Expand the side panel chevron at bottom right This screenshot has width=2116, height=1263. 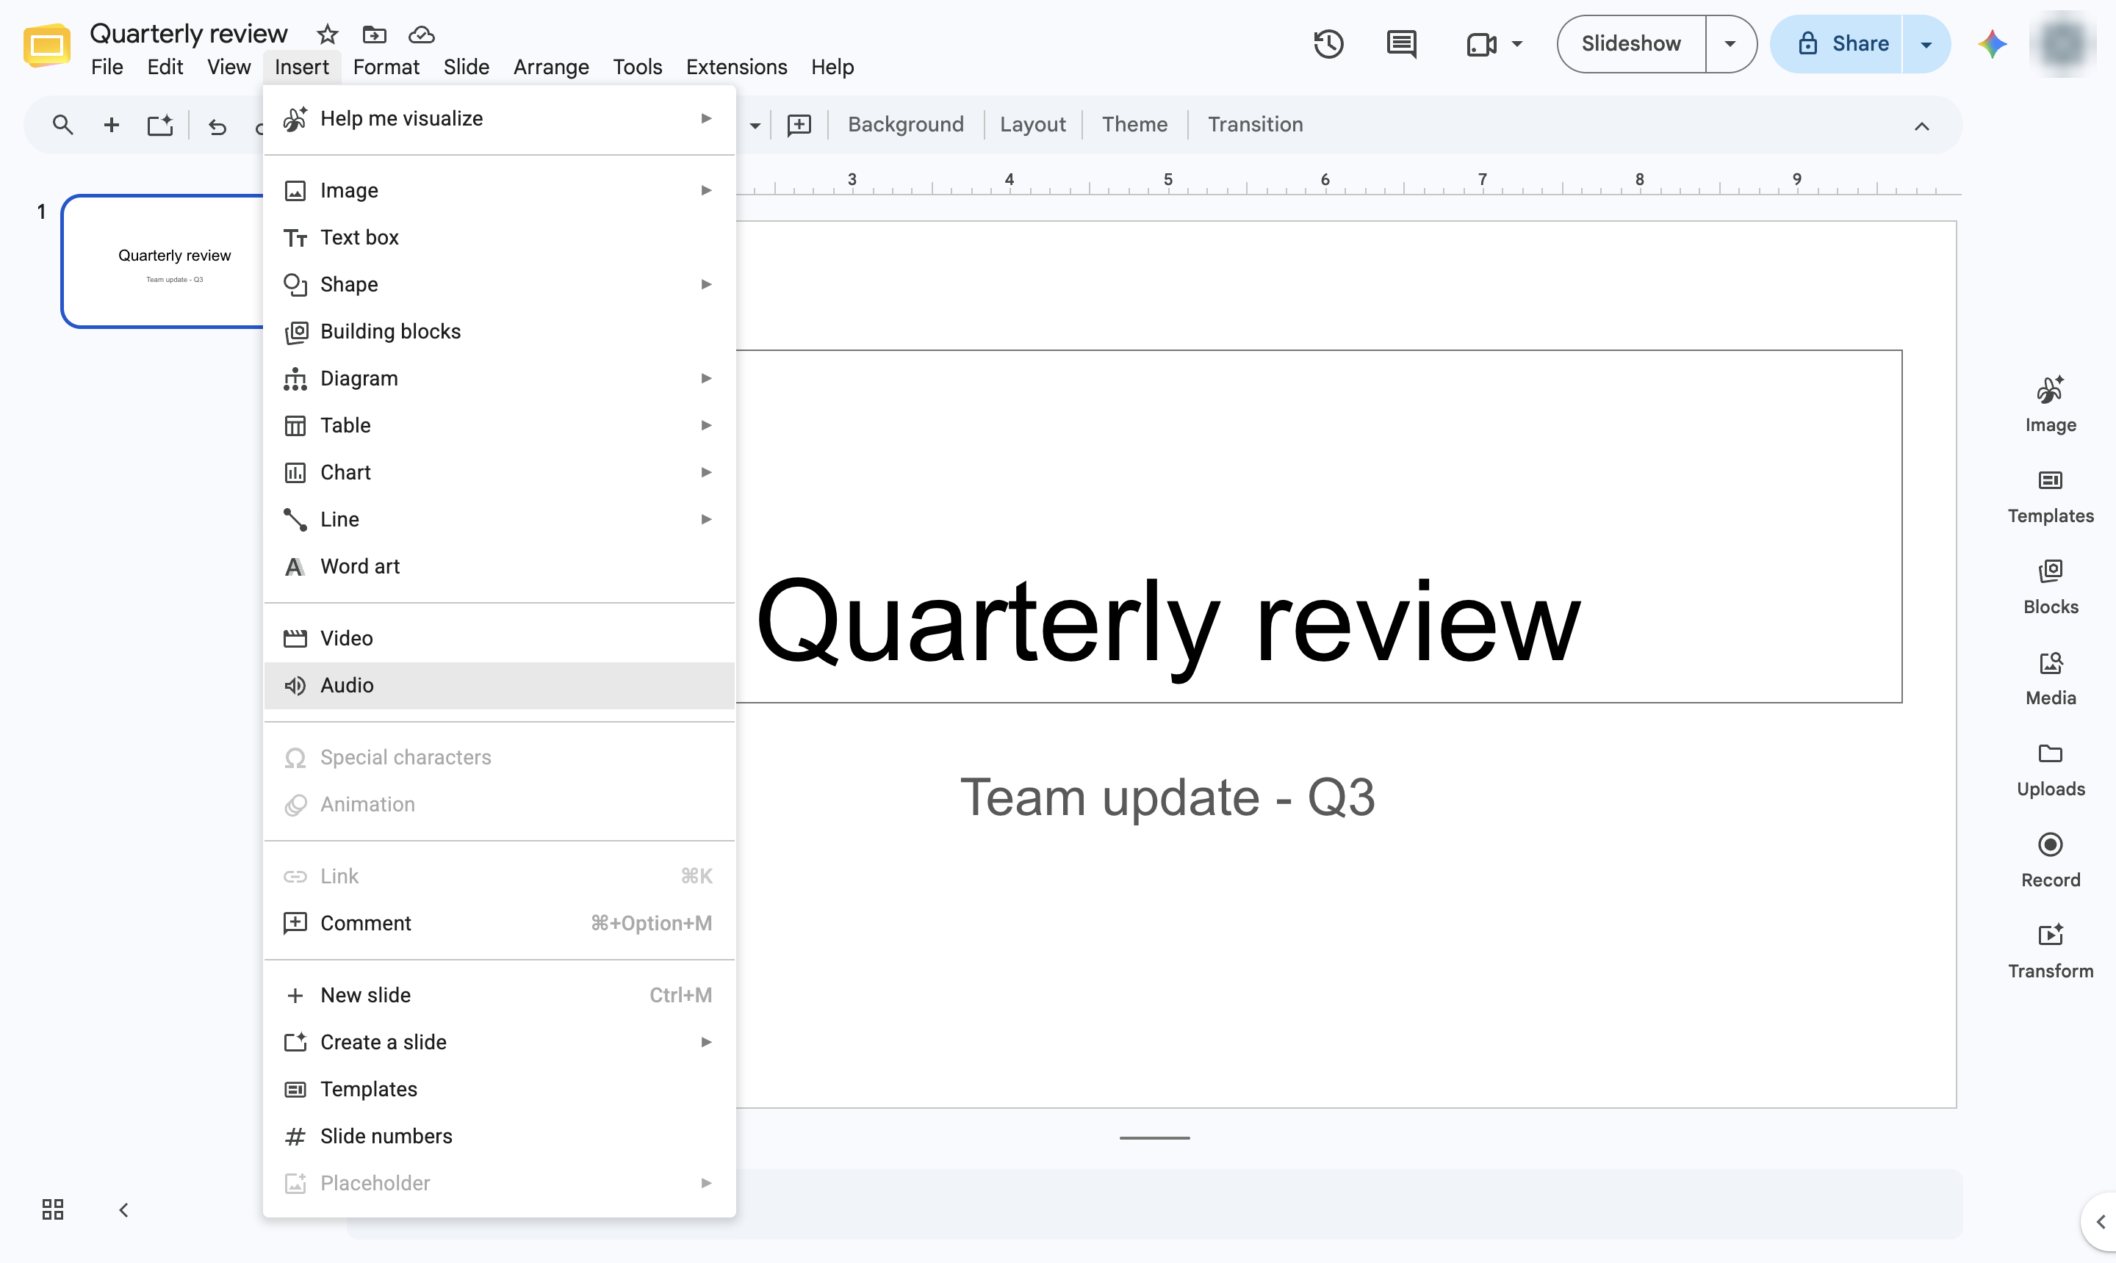click(2100, 1222)
